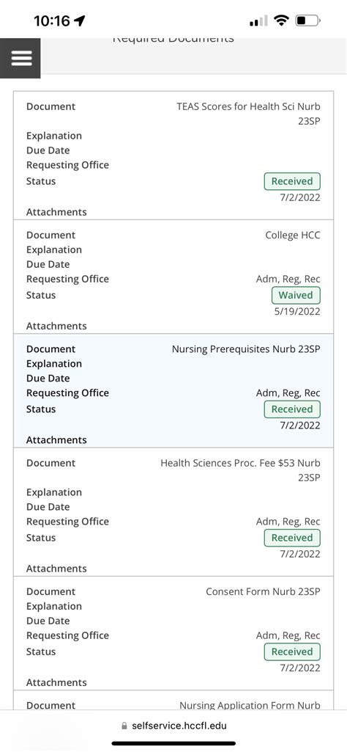The image size is (347, 752).
Task: Select the College HCC document entry
Action: point(173,277)
